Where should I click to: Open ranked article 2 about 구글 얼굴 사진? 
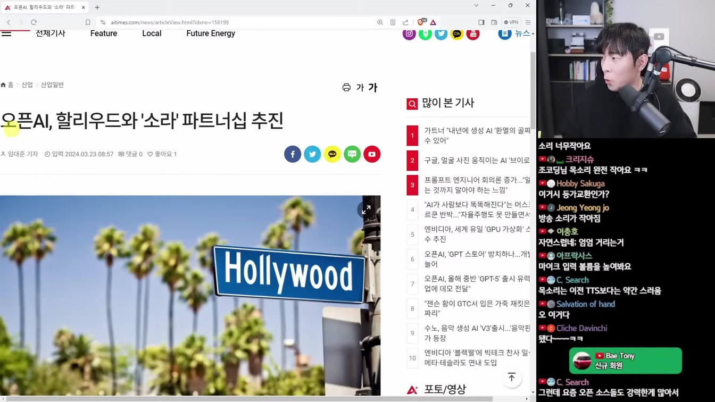point(477,160)
